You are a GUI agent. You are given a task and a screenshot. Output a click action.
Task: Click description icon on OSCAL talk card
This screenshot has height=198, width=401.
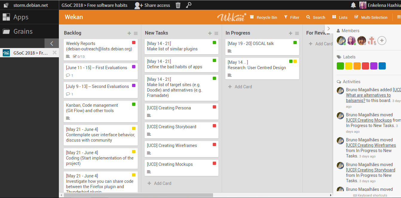pos(230,51)
